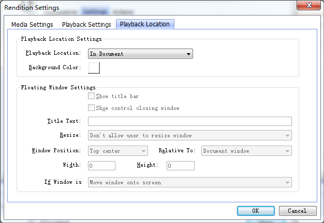Pick a Background Color swatch
Screen dimensions: 324x223
pos(94,68)
